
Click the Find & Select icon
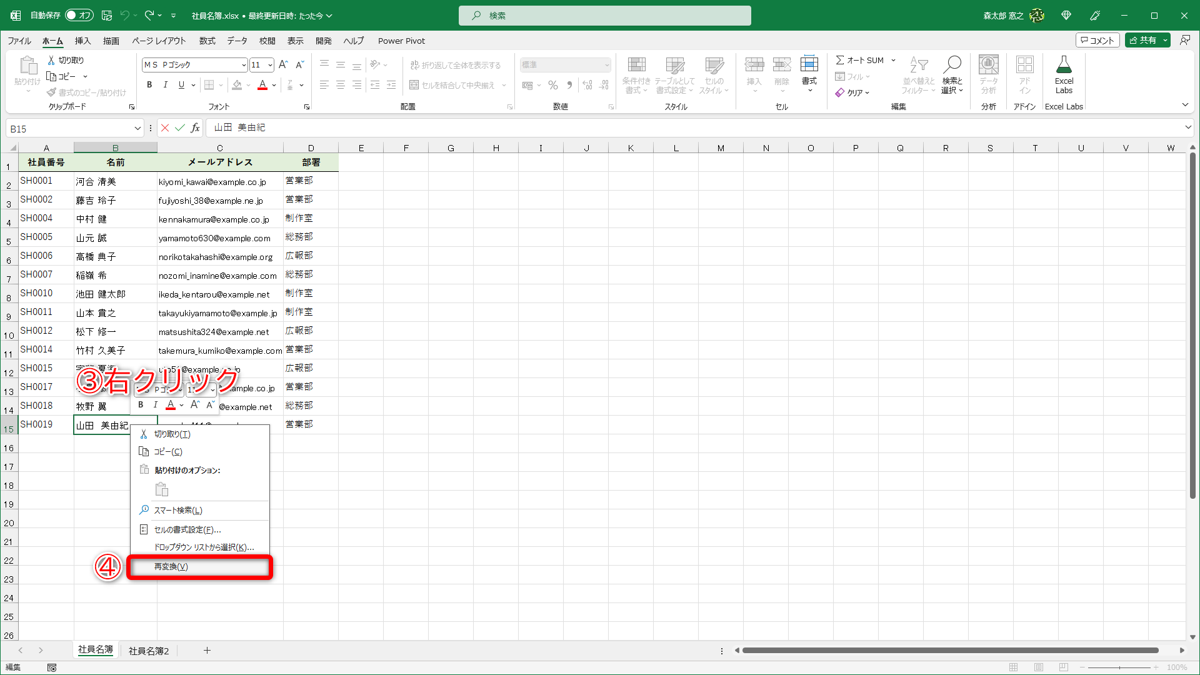click(x=952, y=75)
